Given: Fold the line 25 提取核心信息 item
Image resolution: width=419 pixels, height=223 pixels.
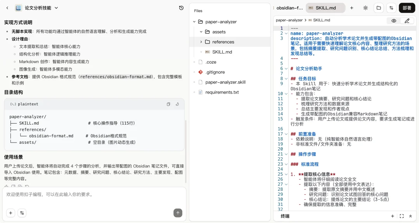Looking at the screenshot, I should [x=286, y=174].
